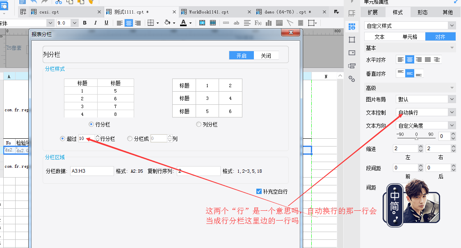Open the 文本控制 dropdown
Screen dimensions: 461x248
[x=452, y=112]
